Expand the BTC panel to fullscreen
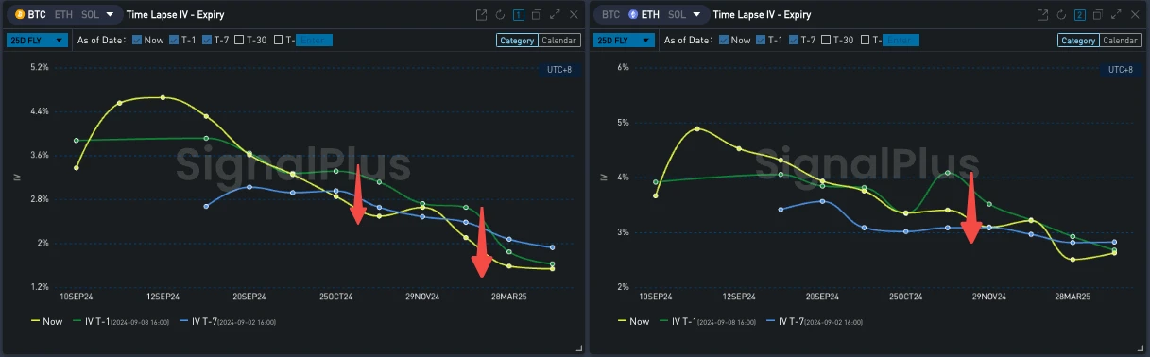The width and height of the screenshot is (1150, 357). click(x=555, y=15)
